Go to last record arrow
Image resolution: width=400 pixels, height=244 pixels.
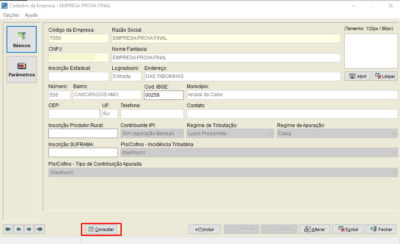pos(39,229)
